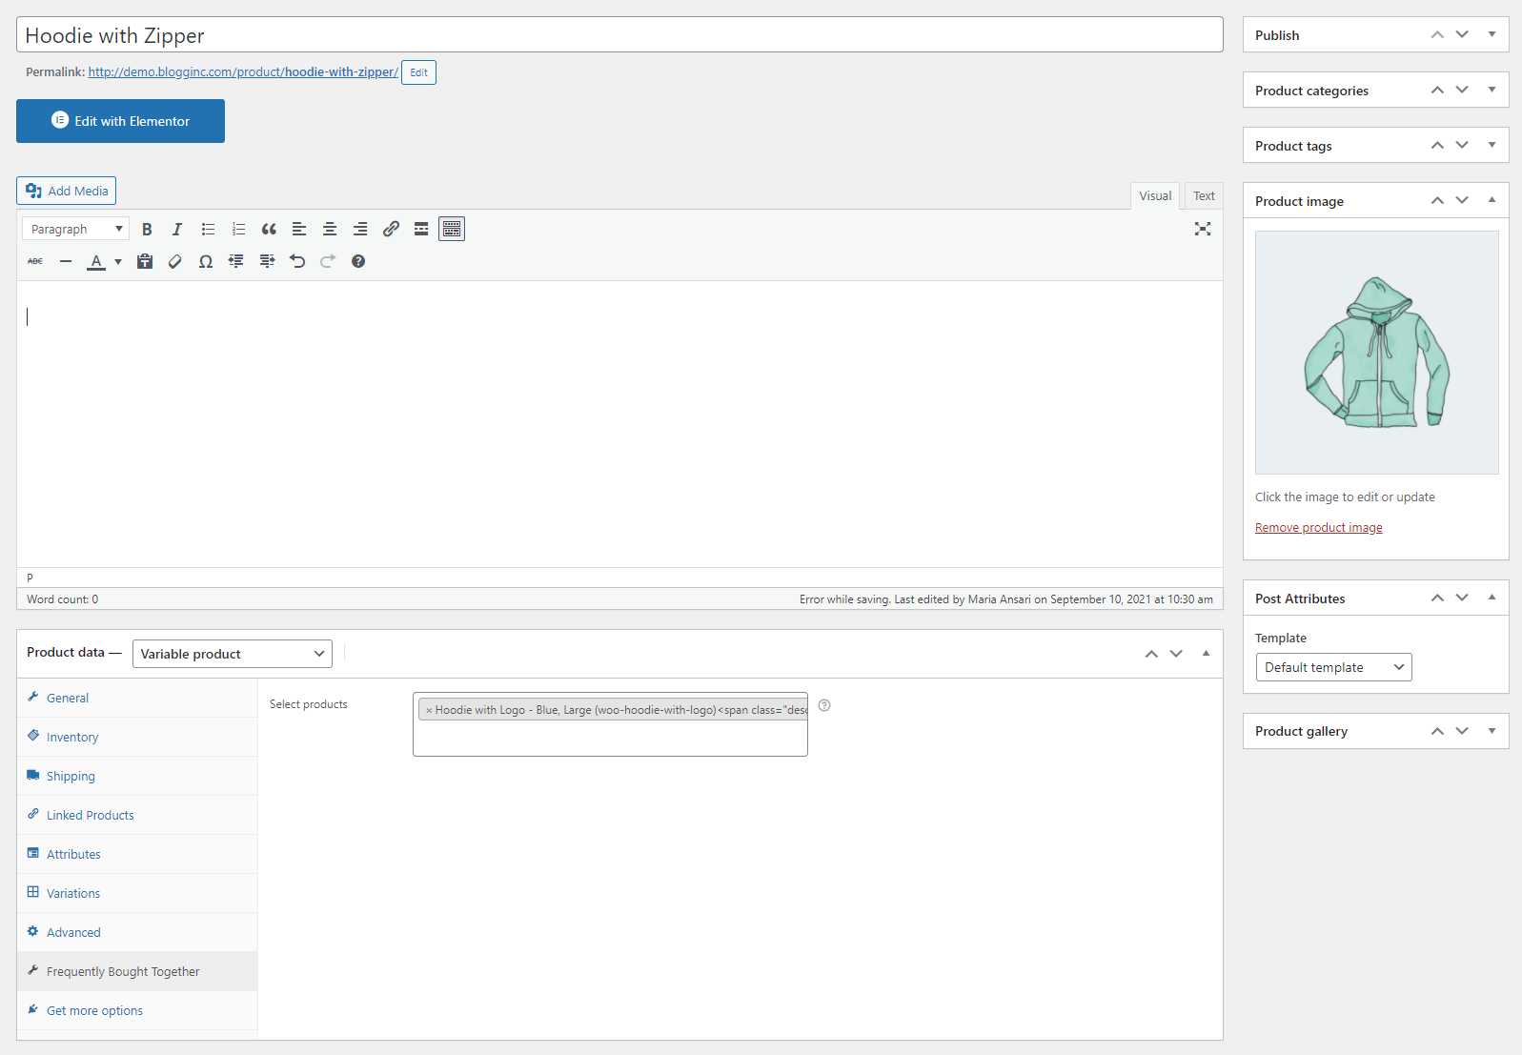Insert a blockquote
This screenshot has width=1522, height=1055.
[x=269, y=229]
